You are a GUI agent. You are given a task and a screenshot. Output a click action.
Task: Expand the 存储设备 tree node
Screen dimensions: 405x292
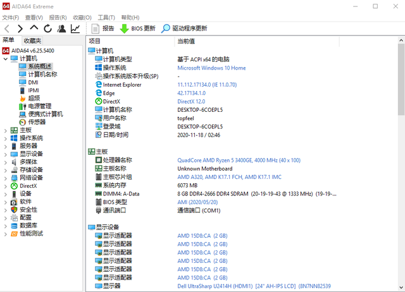(x=6, y=171)
